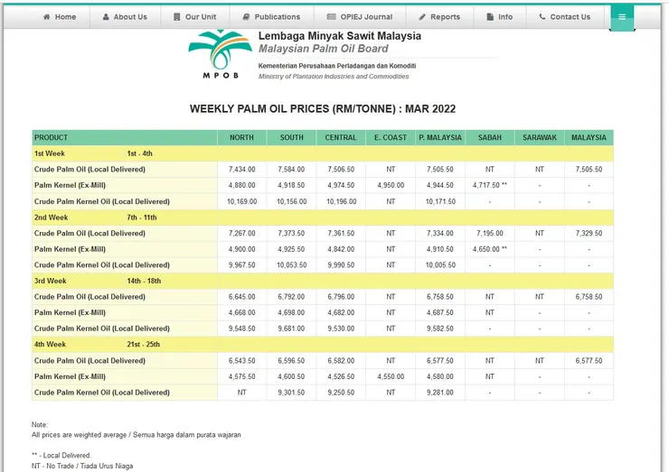Click the value 7,434.00 in North column

[242, 169]
